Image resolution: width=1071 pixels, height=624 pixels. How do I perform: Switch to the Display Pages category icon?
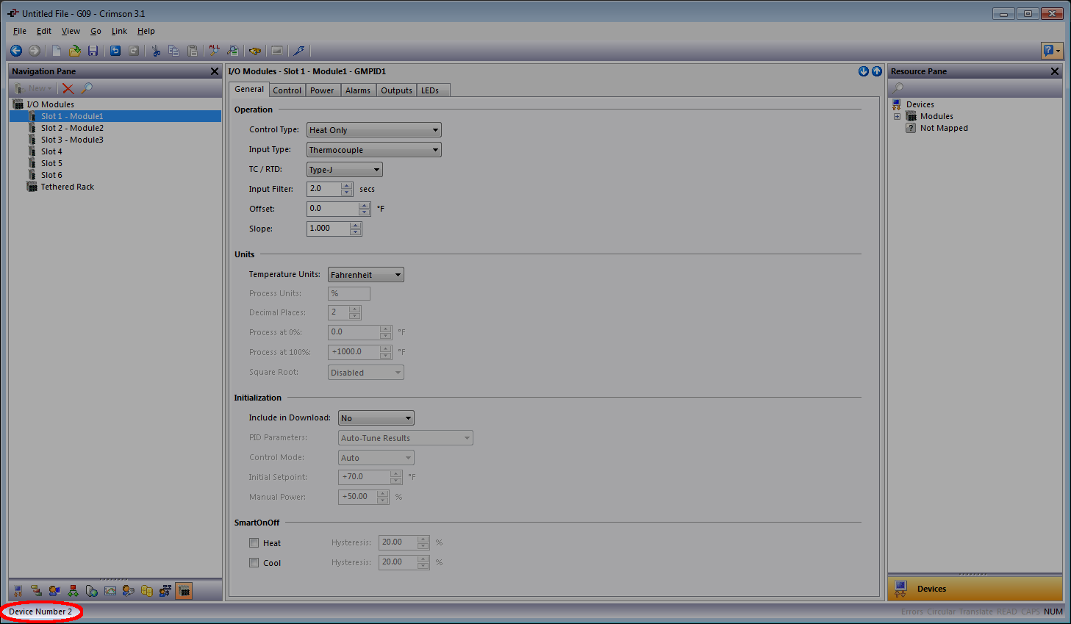[x=54, y=591]
